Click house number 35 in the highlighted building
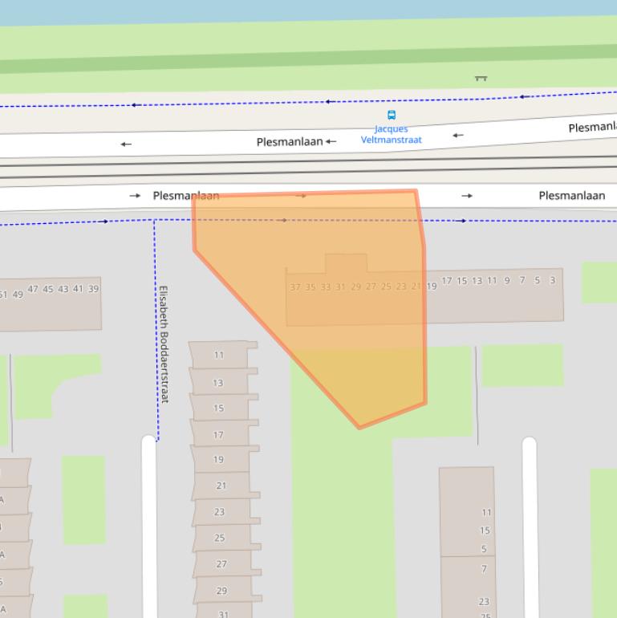 pos(310,287)
